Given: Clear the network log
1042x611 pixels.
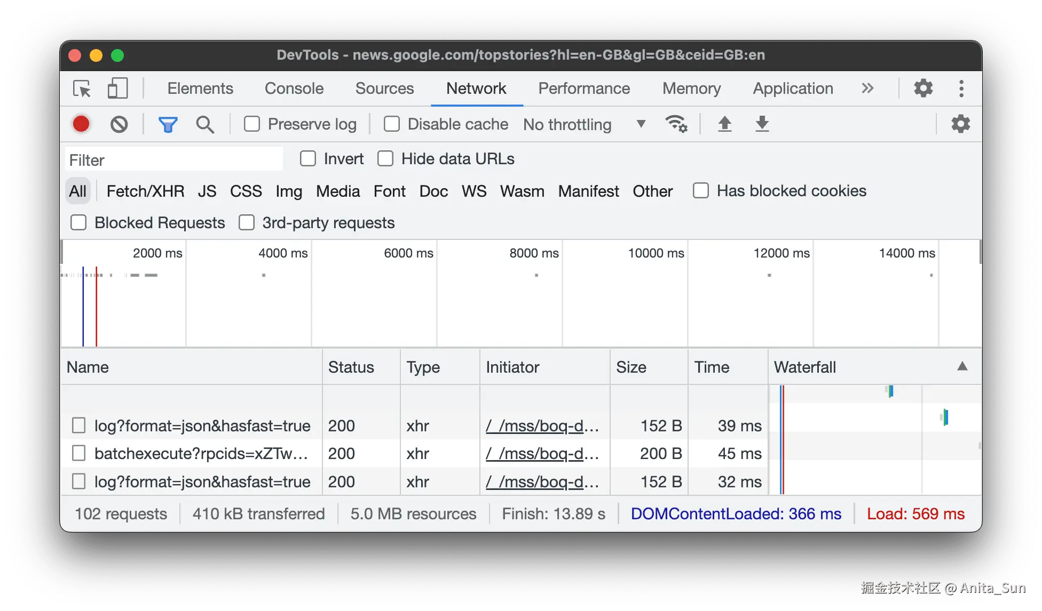Looking at the screenshot, I should [119, 124].
